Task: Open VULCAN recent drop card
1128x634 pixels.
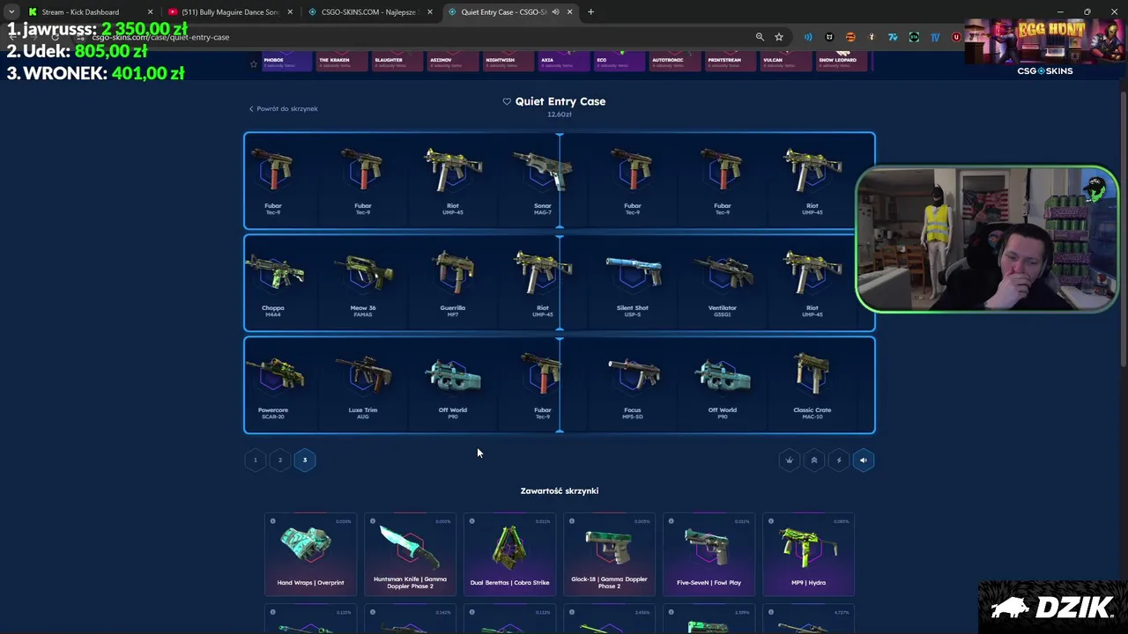Action: click(787, 61)
